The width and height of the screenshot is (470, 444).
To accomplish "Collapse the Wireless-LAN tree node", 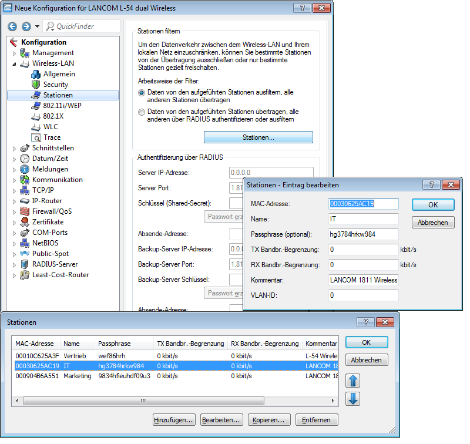I will [15, 63].
